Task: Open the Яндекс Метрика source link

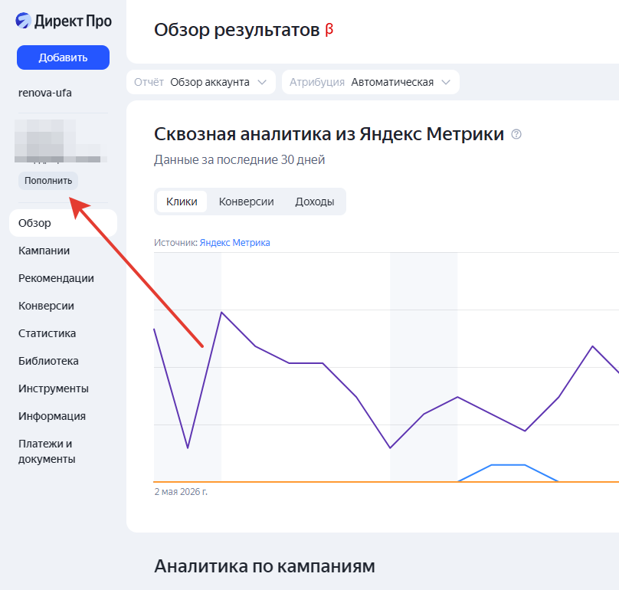Action: pyautogui.click(x=235, y=242)
